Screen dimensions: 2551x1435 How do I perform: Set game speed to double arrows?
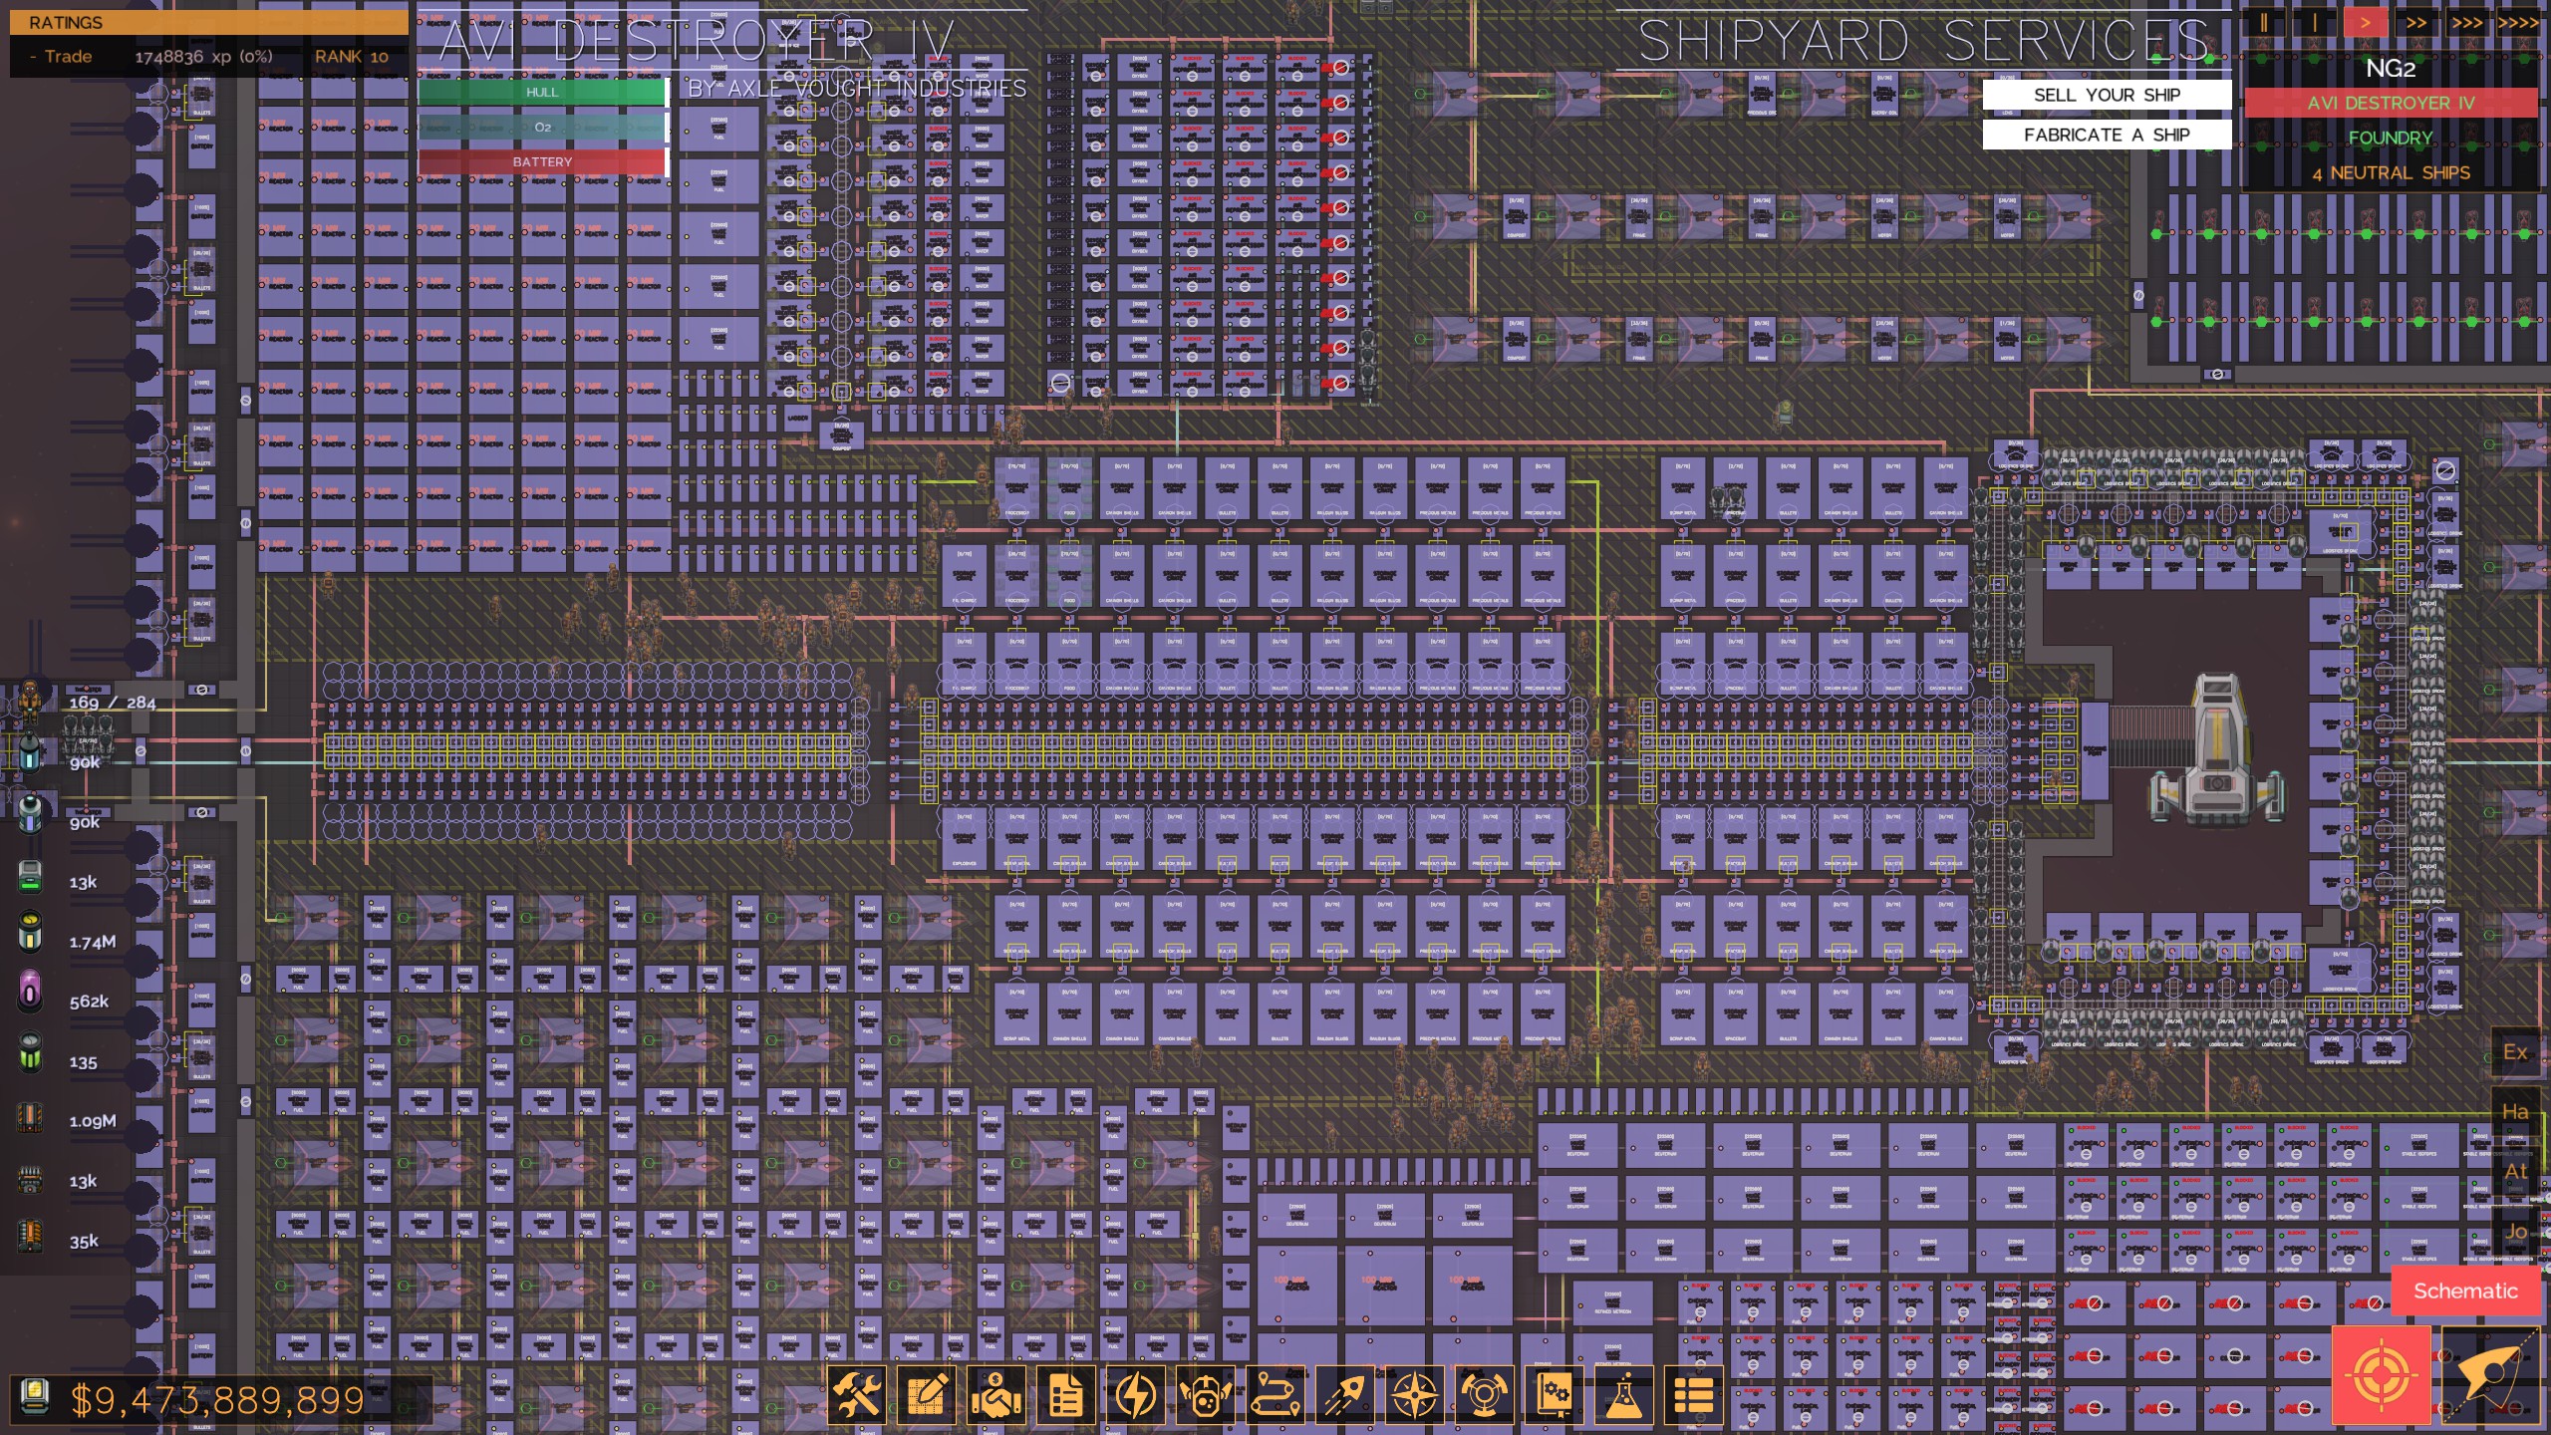pos(2416,23)
